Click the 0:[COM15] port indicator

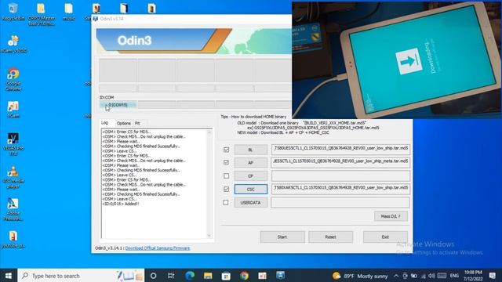118,105
